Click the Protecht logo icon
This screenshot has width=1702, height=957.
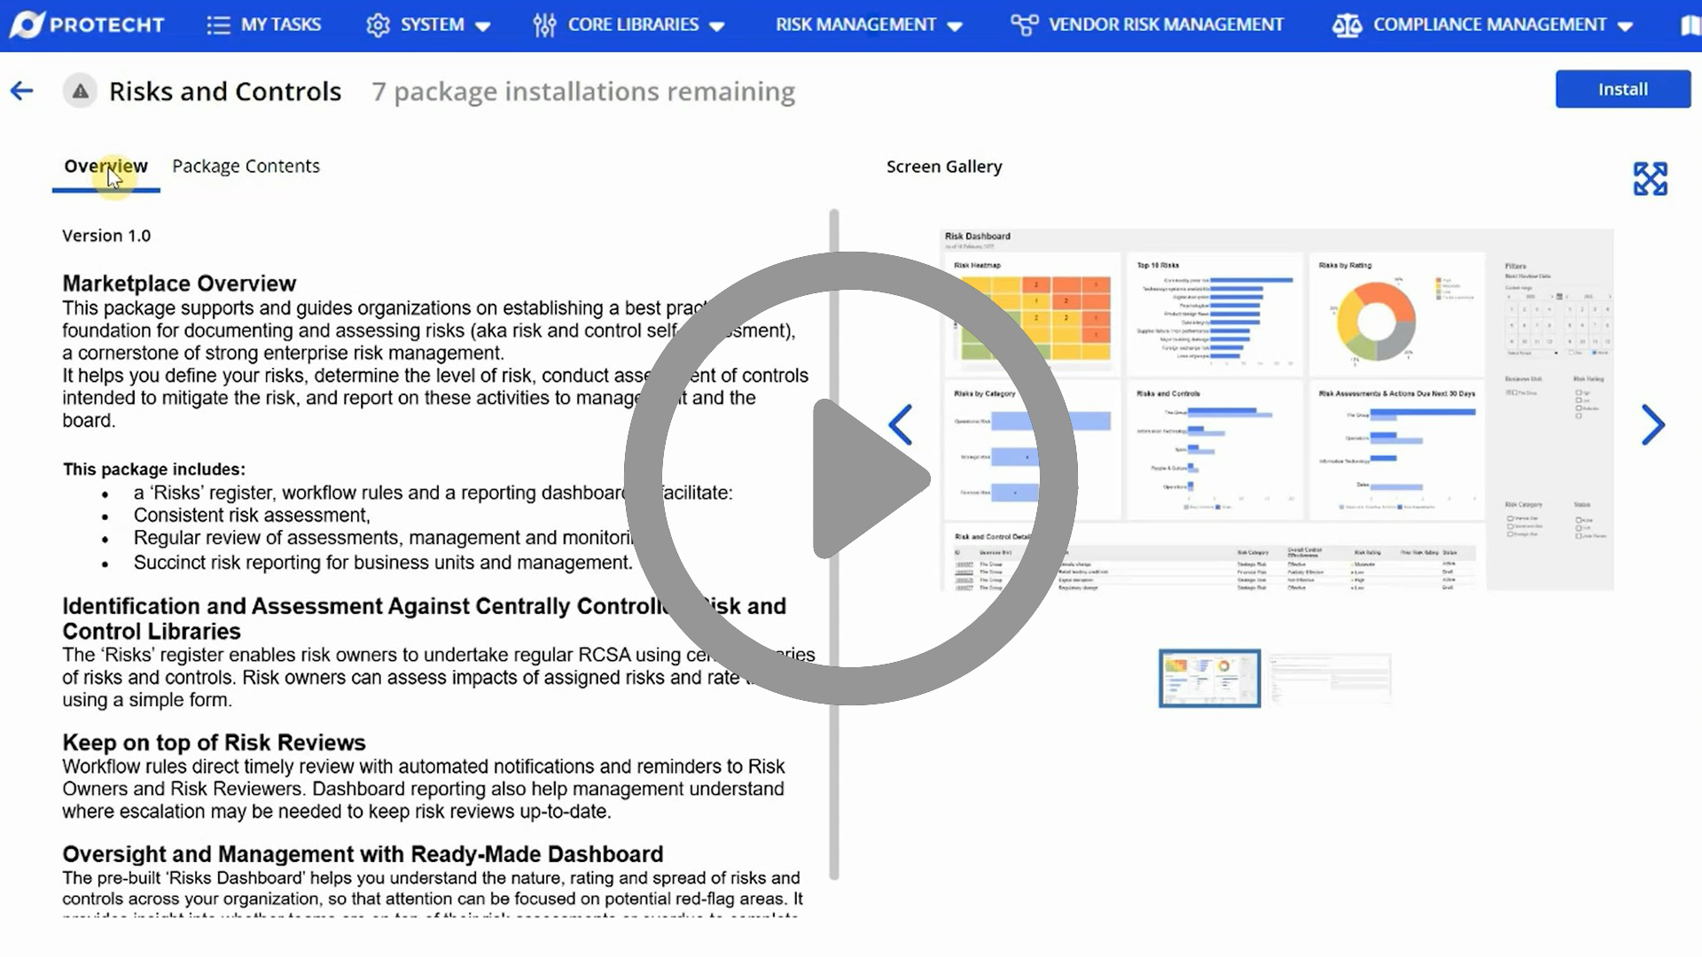pos(28,25)
